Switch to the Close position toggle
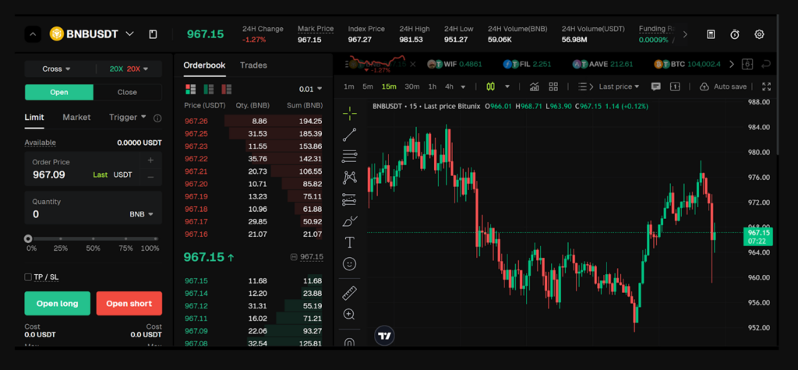The width and height of the screenshot is (798, 370). (127, 92)
